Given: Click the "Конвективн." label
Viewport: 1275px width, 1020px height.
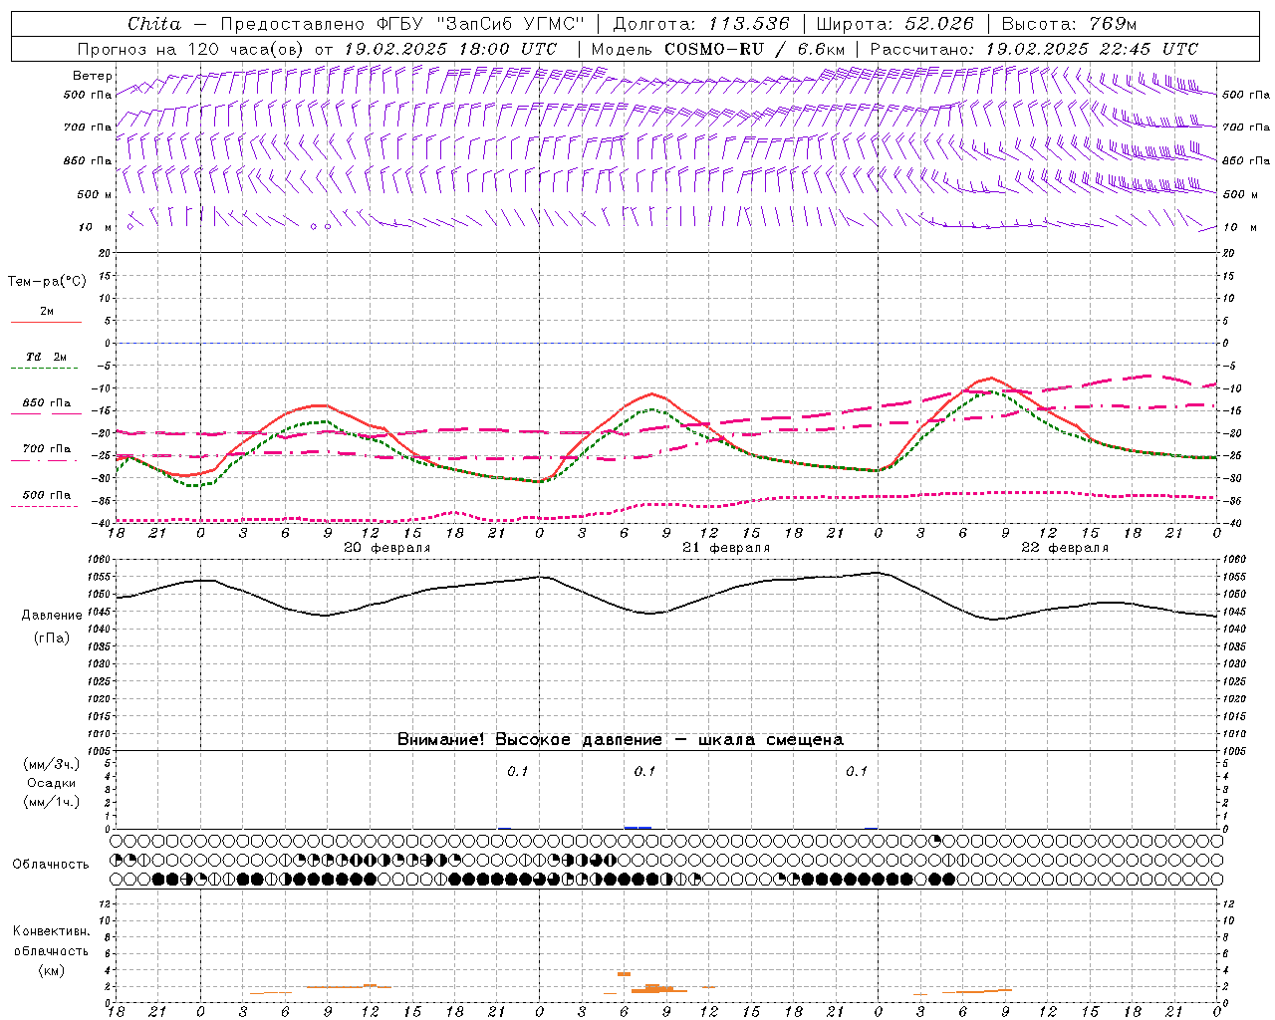Looking at the screenshot, I should point(51,931).
